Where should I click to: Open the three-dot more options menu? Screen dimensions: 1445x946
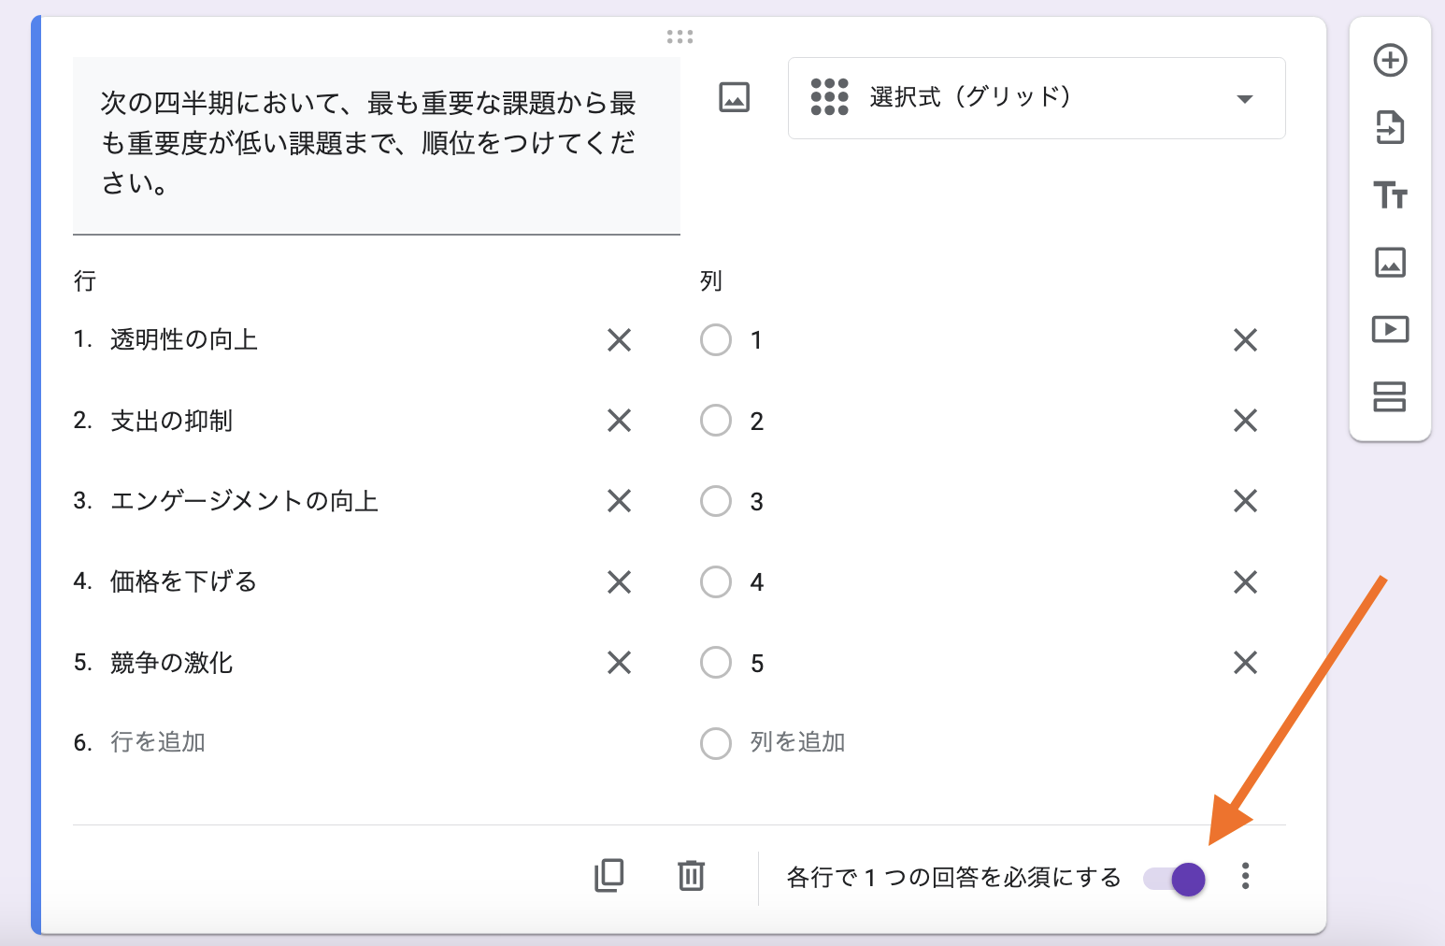1245,876
